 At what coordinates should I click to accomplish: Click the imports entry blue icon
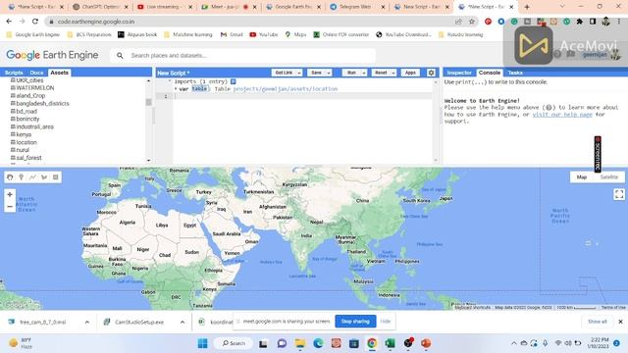pyautogui.click(x=234, y=81)
